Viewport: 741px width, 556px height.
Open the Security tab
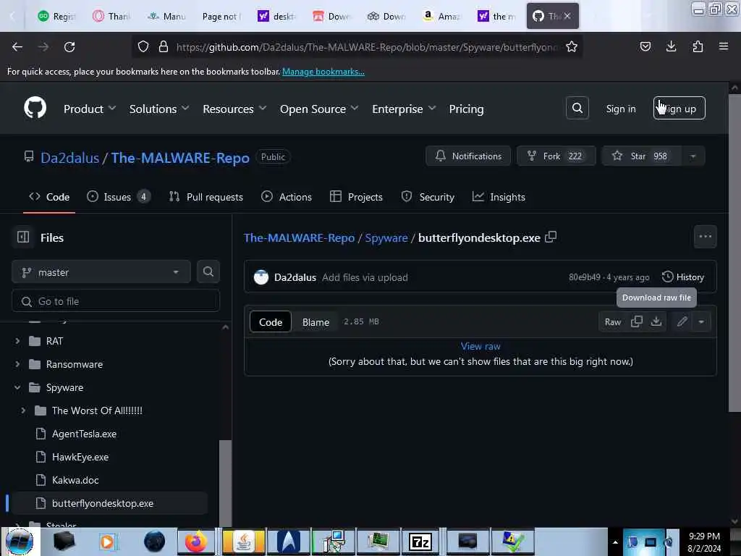(x=428, y=197)
